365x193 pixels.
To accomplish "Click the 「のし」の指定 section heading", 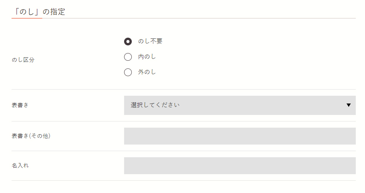I will click(38, 12).
